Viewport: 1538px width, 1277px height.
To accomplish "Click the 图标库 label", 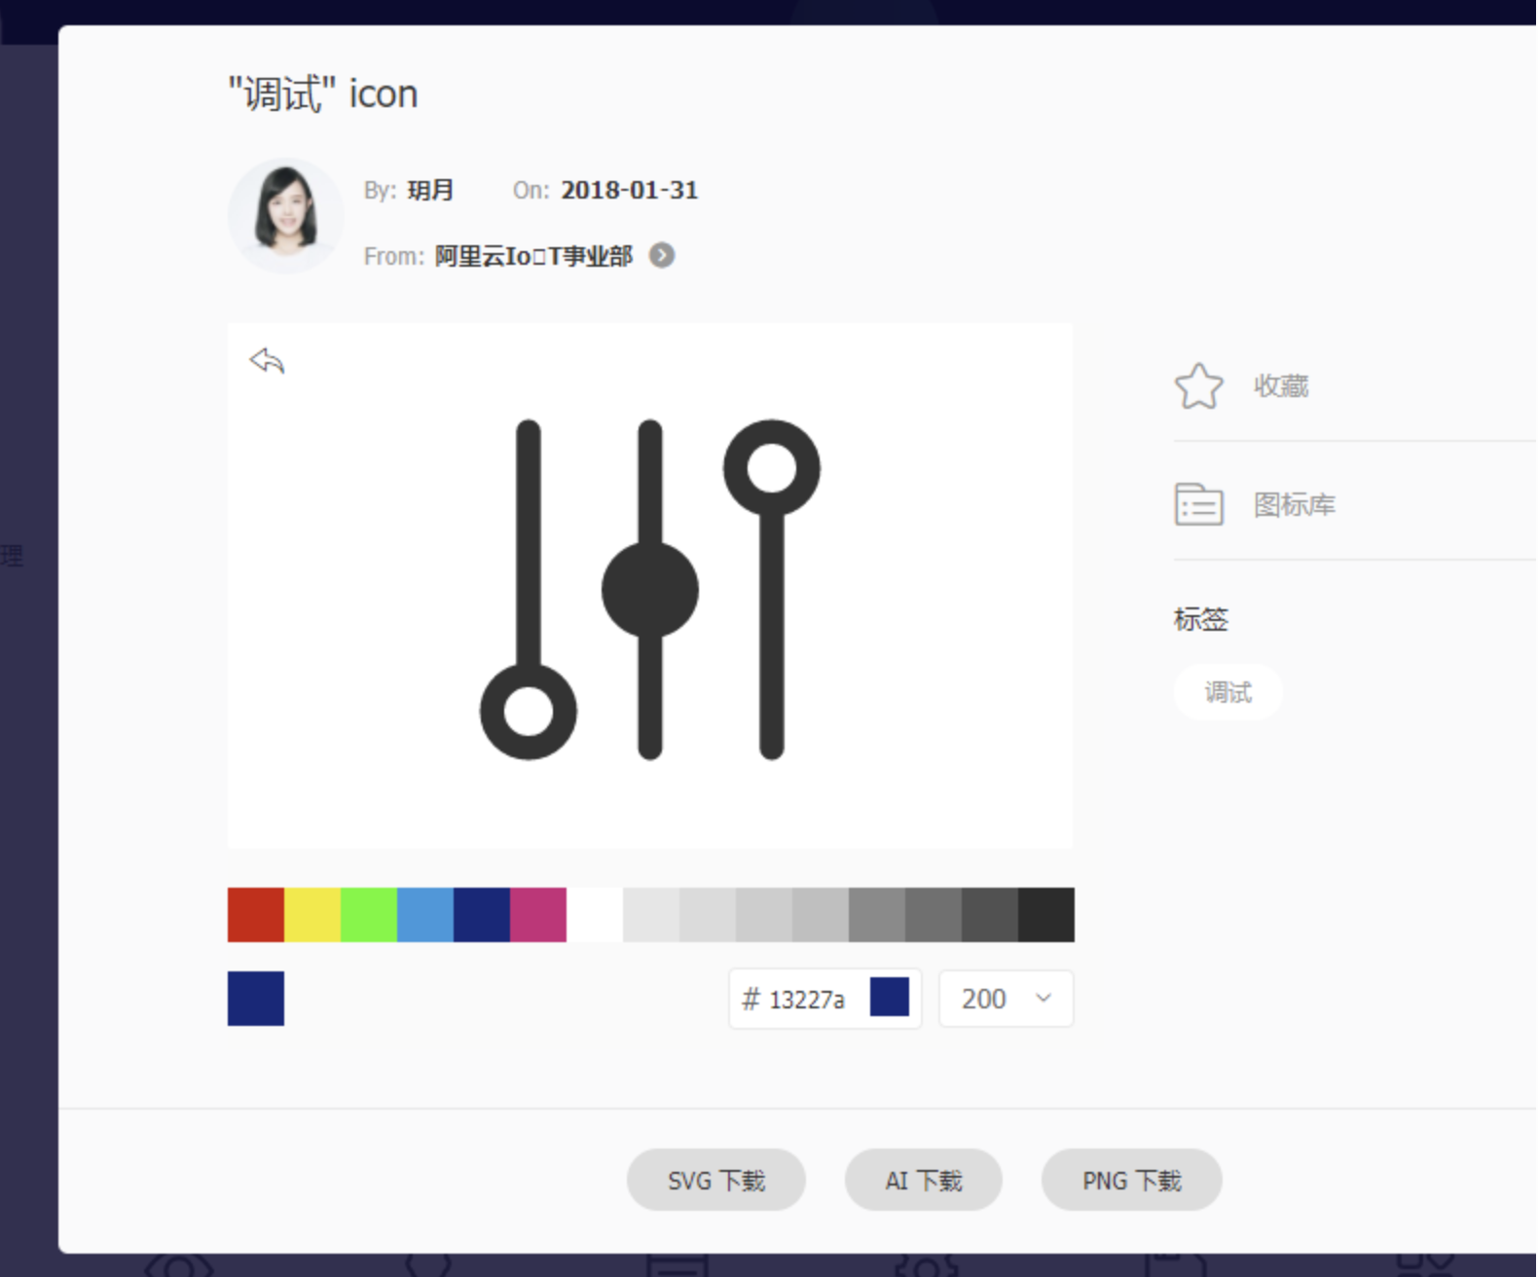I will [1294, 505].
